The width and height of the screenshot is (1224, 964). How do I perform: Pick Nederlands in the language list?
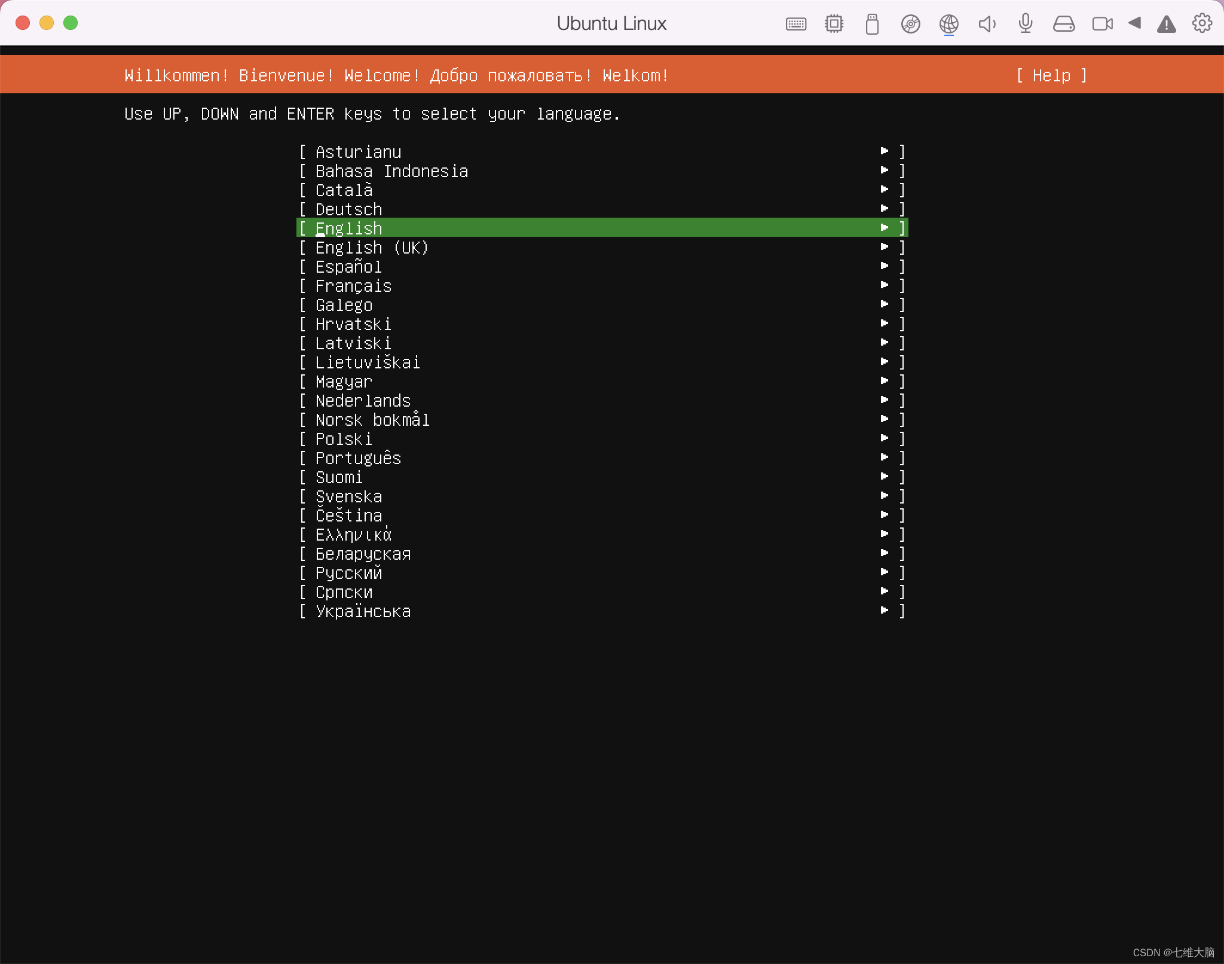[602, 400]
